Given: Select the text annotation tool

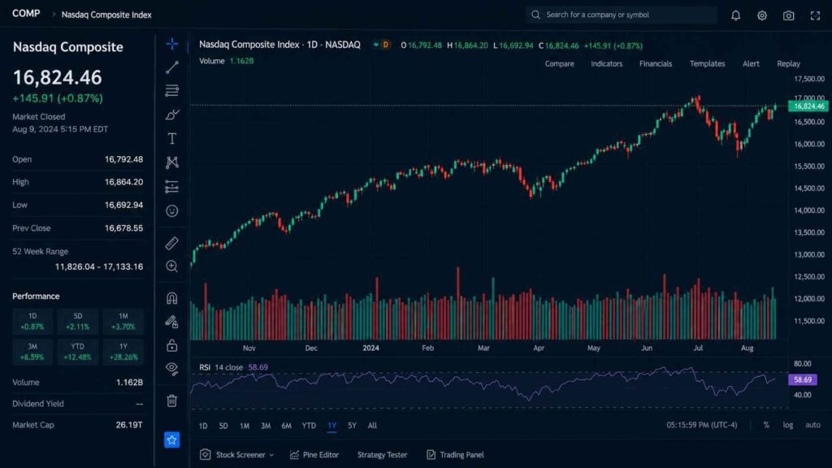Looking at the screenshot, I should point(172,138).
